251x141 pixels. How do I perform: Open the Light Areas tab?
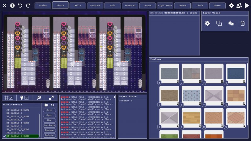coord(165,5)
